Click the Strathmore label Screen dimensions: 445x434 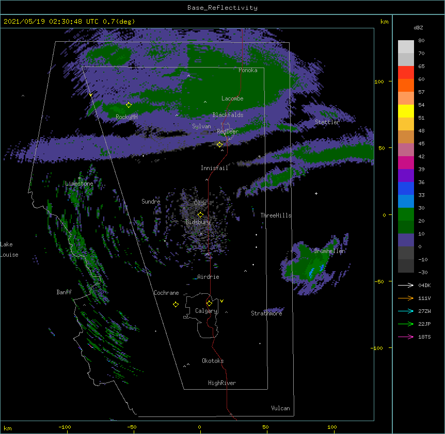click(x=266, y=313)
